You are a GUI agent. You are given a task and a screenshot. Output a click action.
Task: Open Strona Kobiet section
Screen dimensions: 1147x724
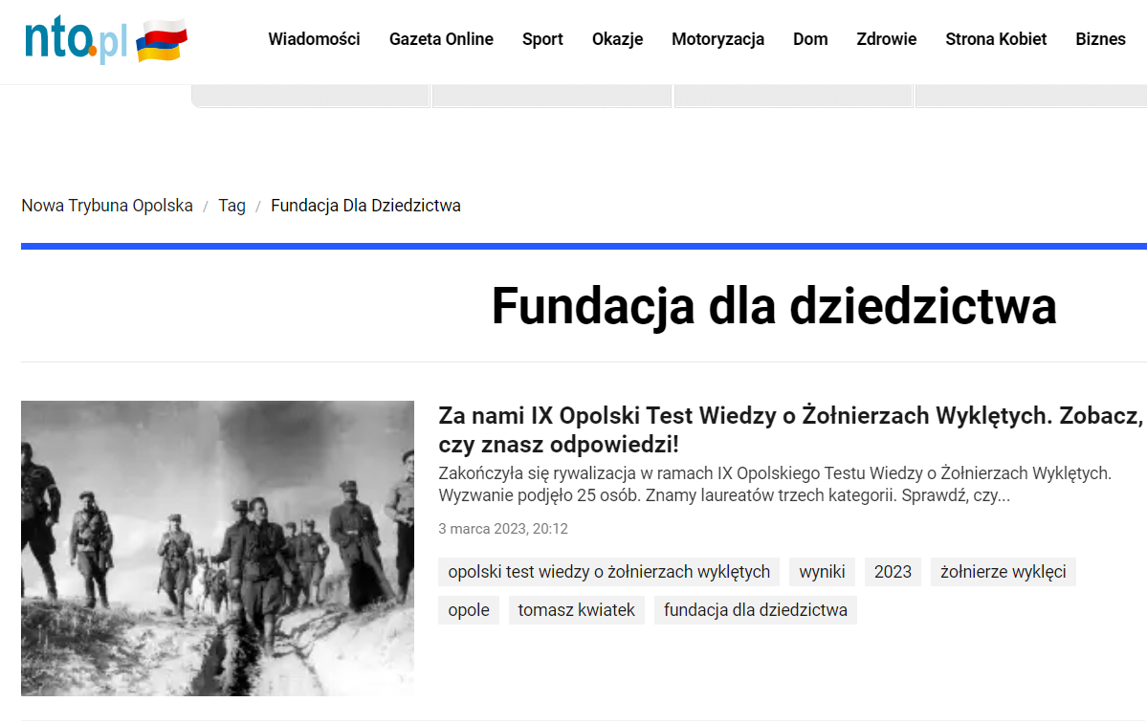[996, 39]
